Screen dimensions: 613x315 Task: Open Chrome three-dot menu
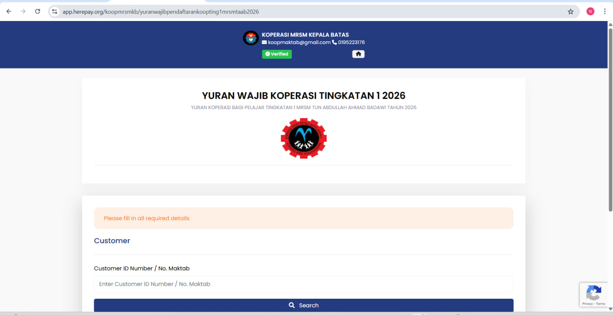(605, 11)
